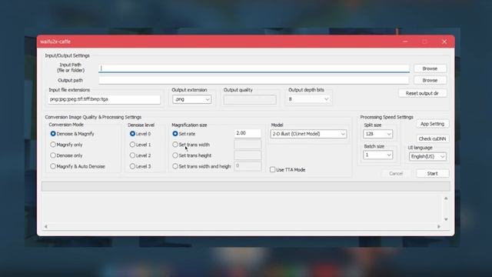The image size is (492, 277).
Task: Open the UI language dropdown
Action: (x=427, y=156)
